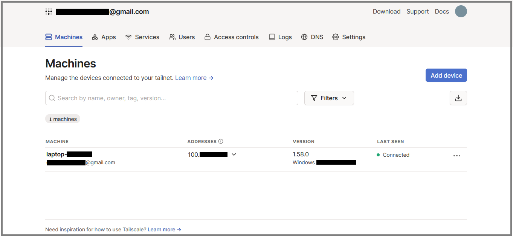The height and width of the screenshot is (237, 513).
Task: Click the LAST SEEN column header
Action: 390,142
